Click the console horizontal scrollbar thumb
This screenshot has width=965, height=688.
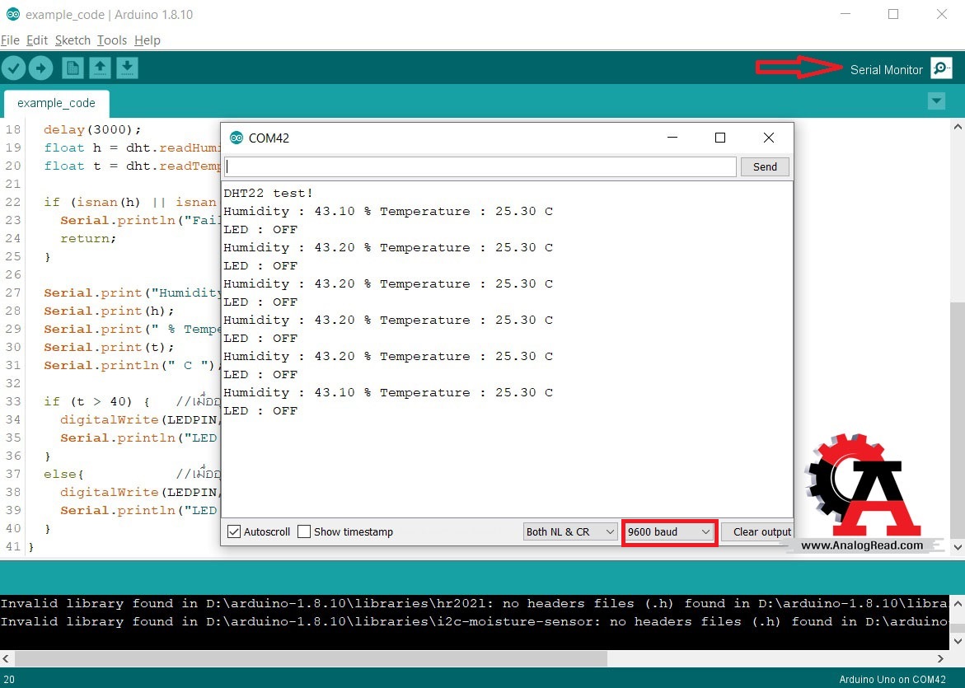pyautogui.click(x=311, y=658)
